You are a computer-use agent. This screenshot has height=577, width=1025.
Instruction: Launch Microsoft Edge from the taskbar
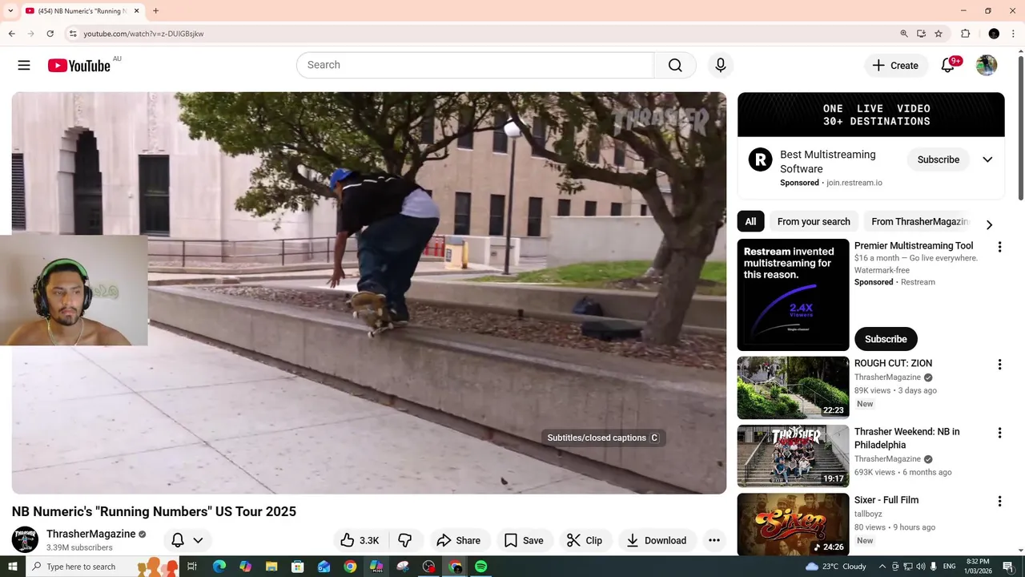pyautogui.click(x=219, y=567)
